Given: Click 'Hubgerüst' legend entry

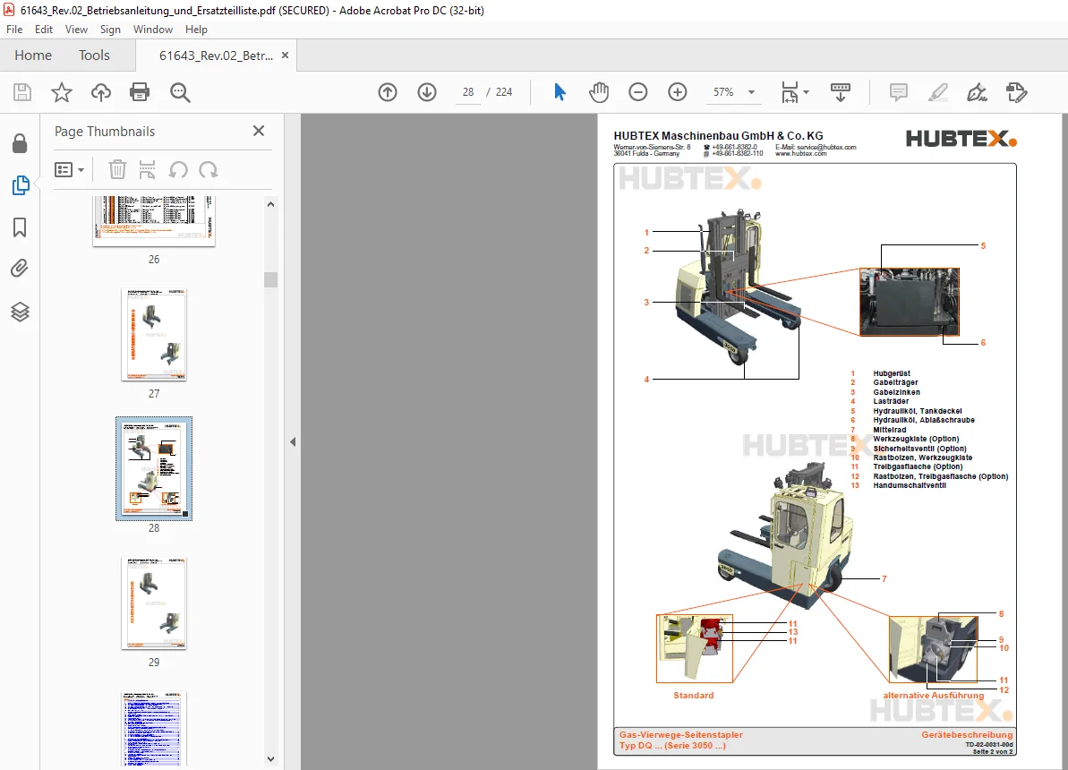Looking at the screenshot, I should 892,373.
